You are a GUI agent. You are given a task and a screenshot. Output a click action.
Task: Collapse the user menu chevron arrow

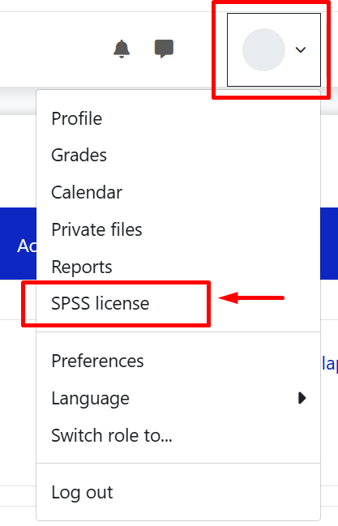(301, 50)
